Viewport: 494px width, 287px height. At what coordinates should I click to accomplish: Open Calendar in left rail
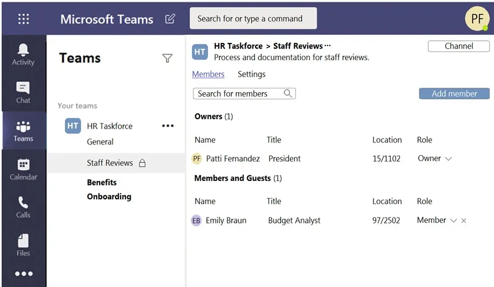pyautogui.click(x=23, y=169)
